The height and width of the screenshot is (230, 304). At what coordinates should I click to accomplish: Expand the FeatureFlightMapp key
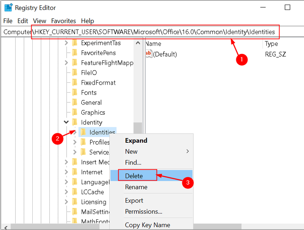click(66, 63)
